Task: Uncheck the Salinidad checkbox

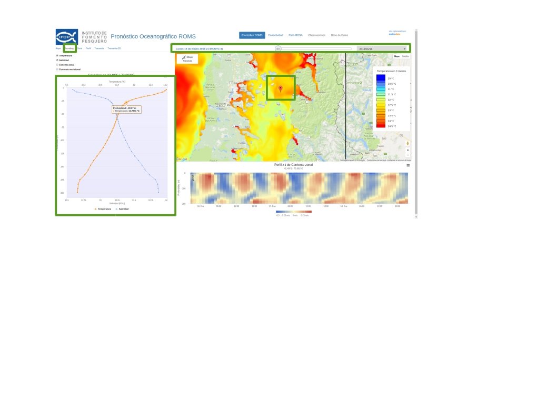Action: (x=57, y=60)
